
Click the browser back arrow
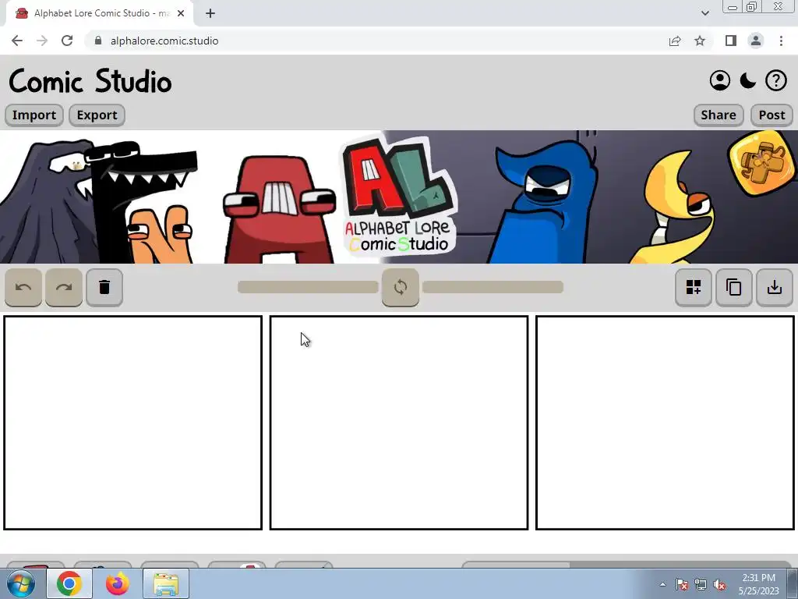[17, 41]
